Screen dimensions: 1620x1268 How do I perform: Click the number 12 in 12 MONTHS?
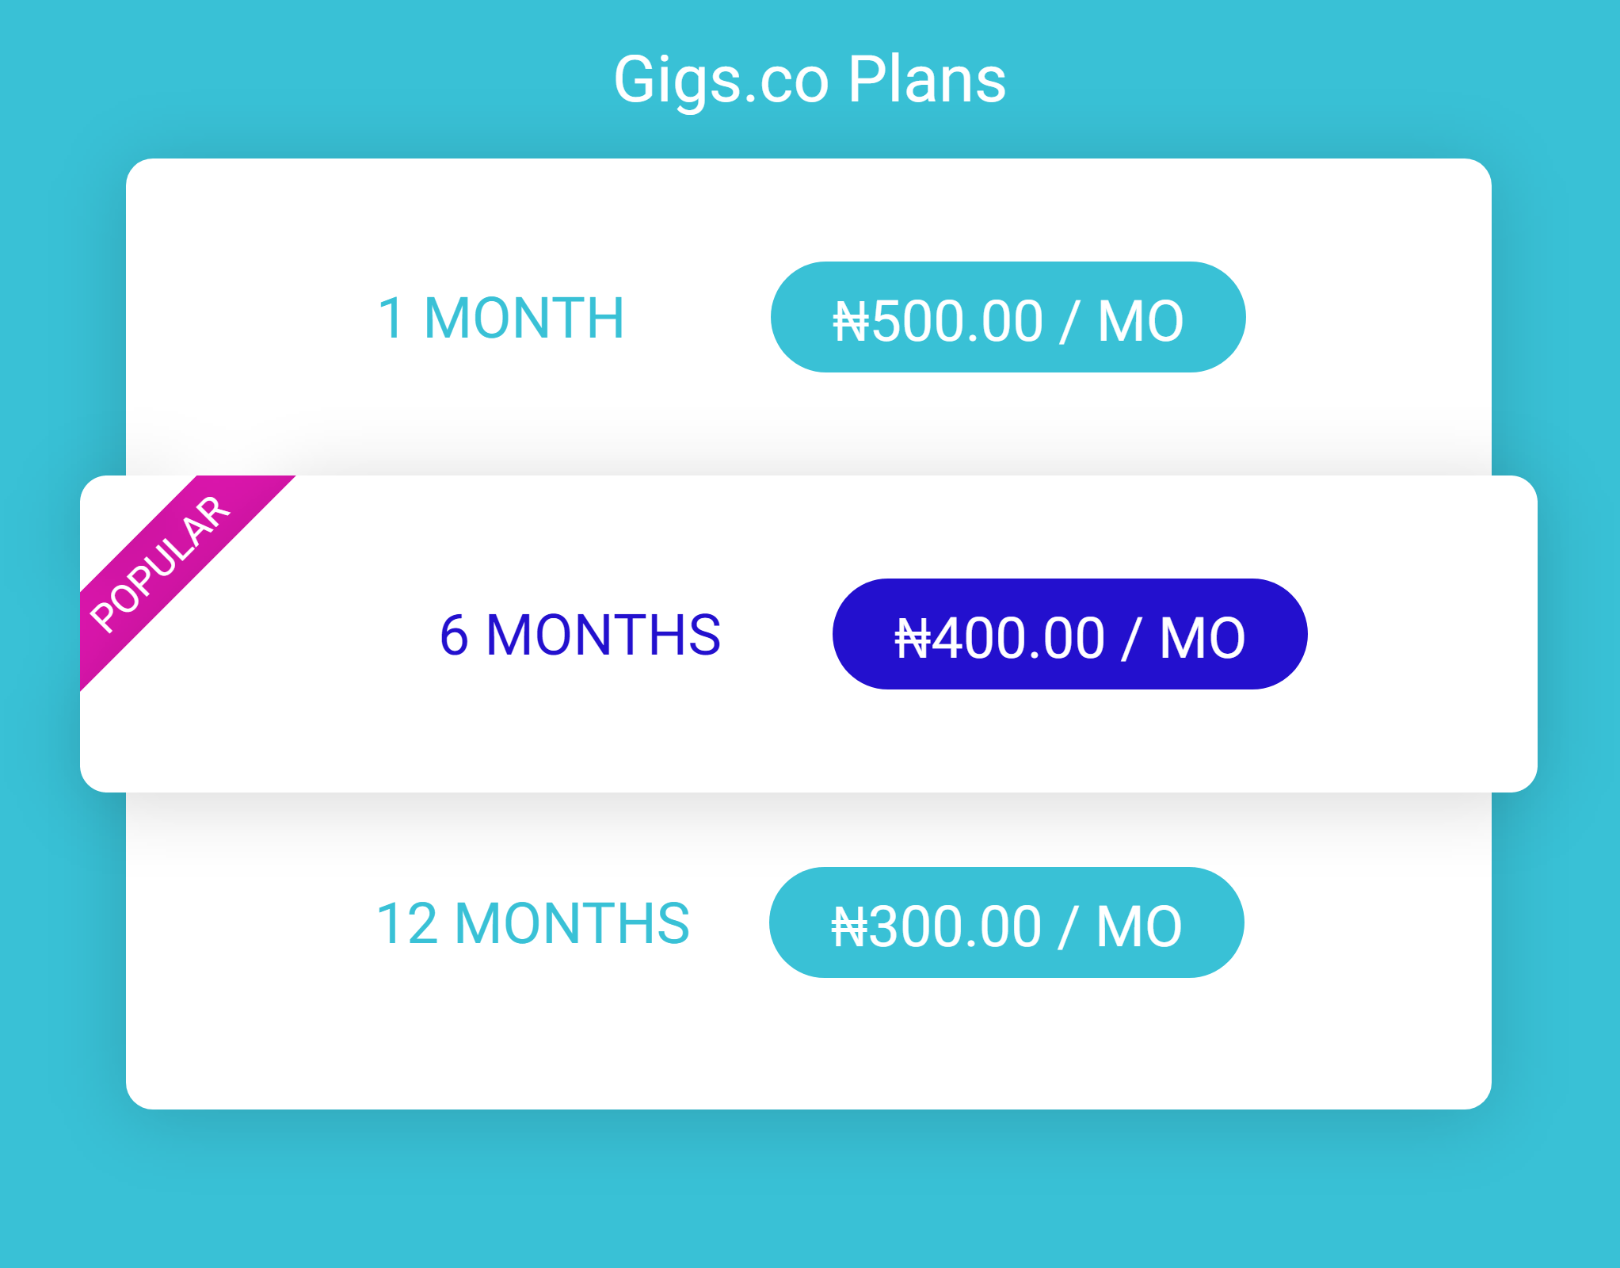point(407,924)
